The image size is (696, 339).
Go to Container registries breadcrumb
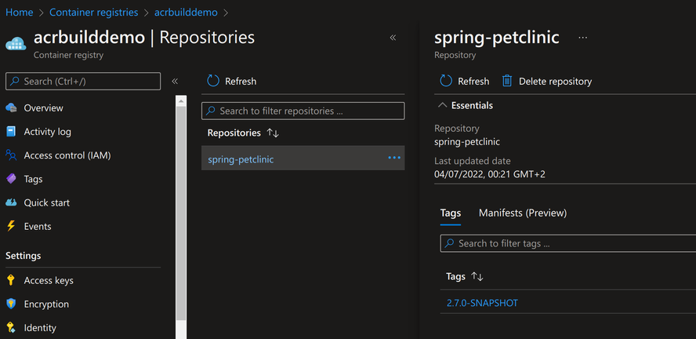(93, 13)
